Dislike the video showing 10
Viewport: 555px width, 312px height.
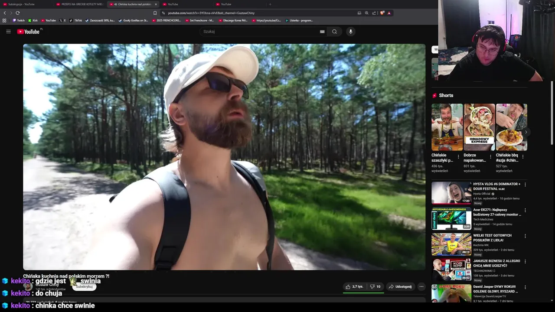[x=375, y=286]
